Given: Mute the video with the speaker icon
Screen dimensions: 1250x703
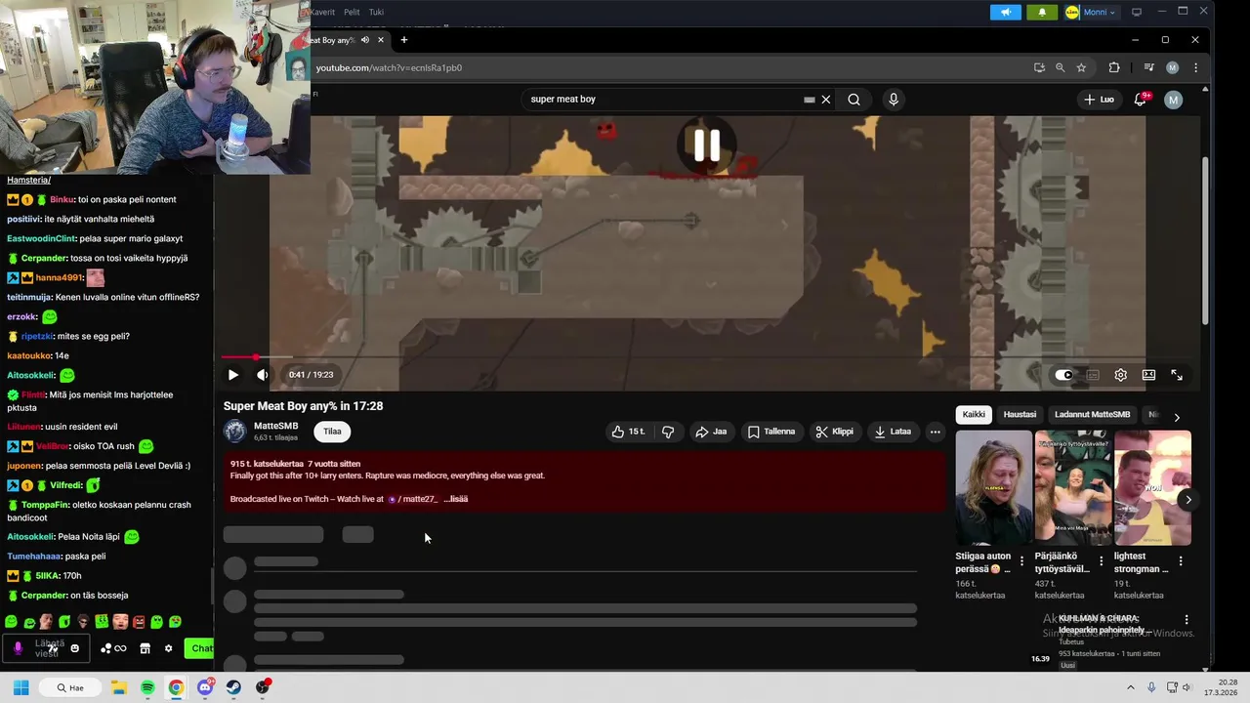Looking at the screenshot, I should pos(262,375).
